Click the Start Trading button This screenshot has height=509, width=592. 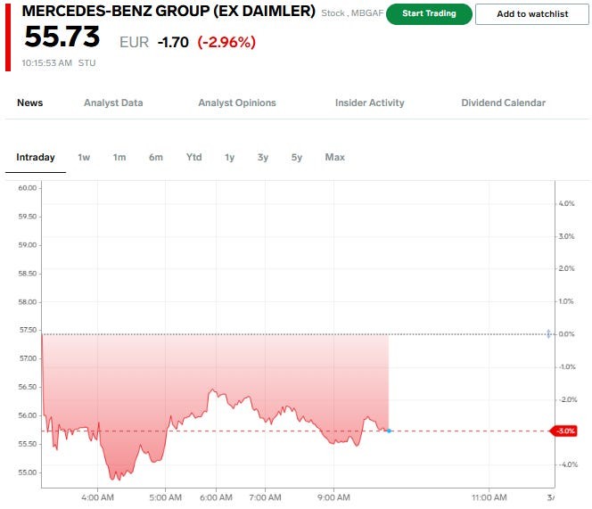point(429,14)
